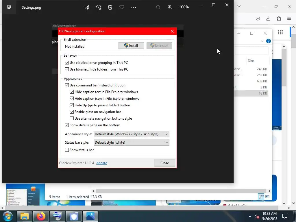Delete the image using trash icon

pyautogui.click(x=110, y=7)
